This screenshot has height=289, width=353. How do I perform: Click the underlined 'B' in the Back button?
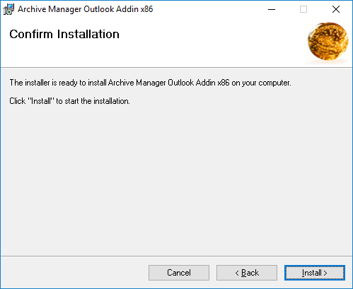[244, 273]
